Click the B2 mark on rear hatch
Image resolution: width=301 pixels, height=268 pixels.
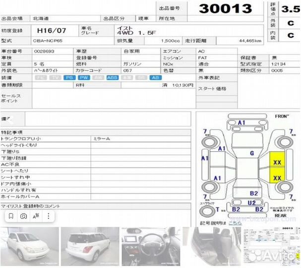pyautogui.click(x=254, y=193)
